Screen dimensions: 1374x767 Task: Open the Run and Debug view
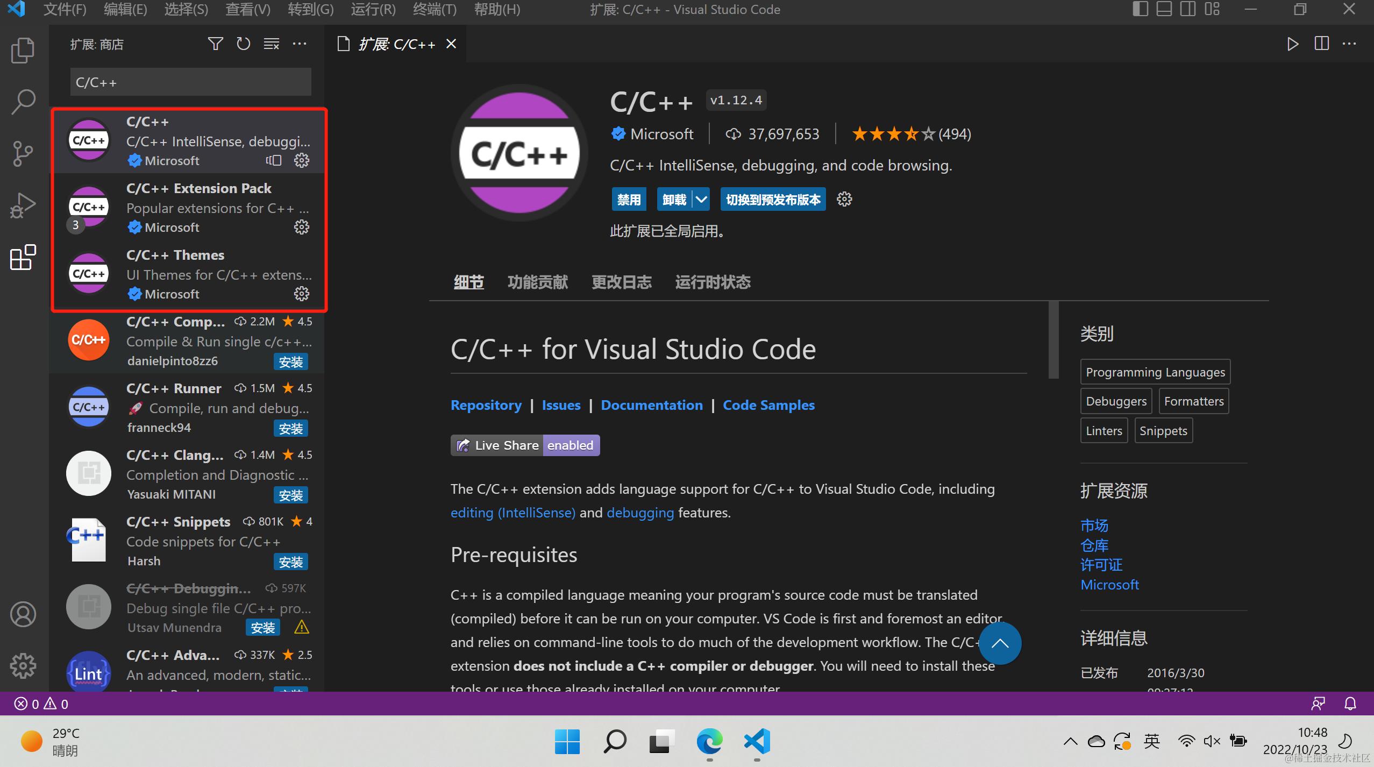pos(23,205)
